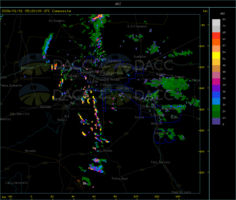The image size is (236, 200).
Task: Click the 'Nihuil' location label
Action: (x=62, y=120)
